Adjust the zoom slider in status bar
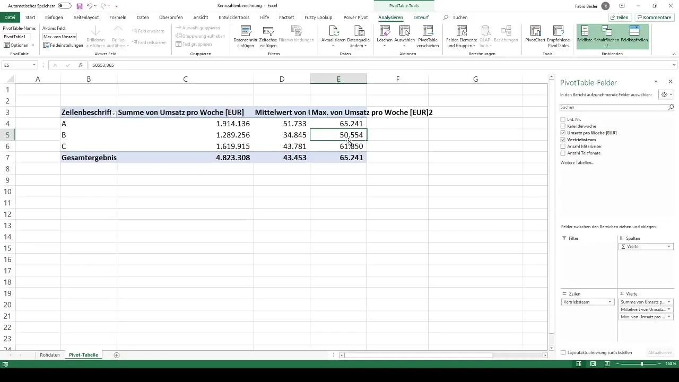Image resolution: width=679 pixels, height=382 pixels. (641, 364)
